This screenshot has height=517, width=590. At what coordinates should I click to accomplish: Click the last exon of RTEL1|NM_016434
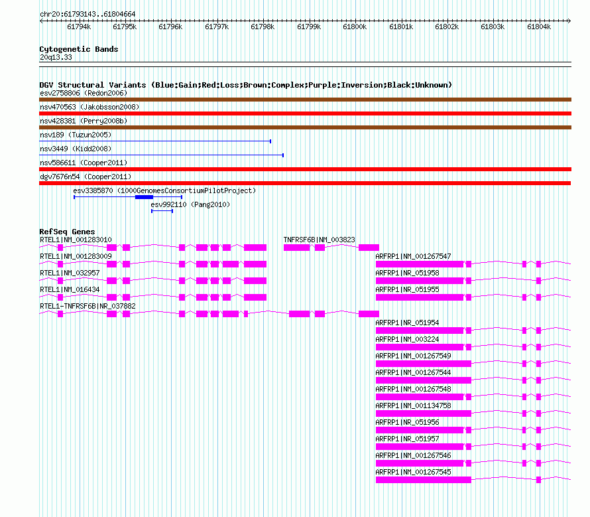tap(255, 297)
